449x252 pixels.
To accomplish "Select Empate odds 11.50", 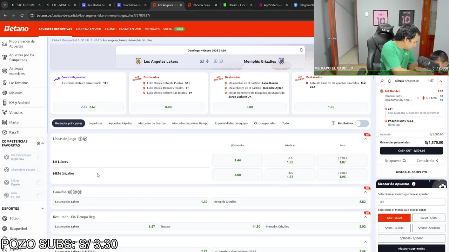I will coord(210,226).
